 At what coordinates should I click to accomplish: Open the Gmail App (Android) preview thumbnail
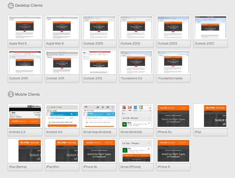99,116
